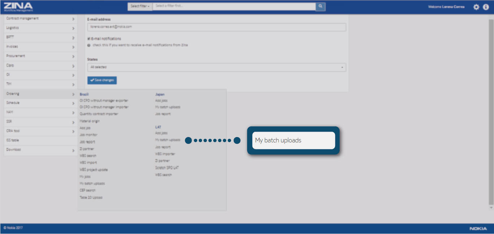
Task: Expand the Logistics sidebar item
Action: [40, 28]
